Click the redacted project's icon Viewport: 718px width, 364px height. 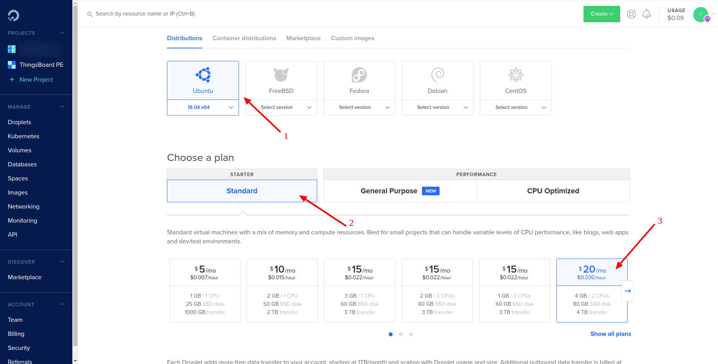(x=12, y=49)
